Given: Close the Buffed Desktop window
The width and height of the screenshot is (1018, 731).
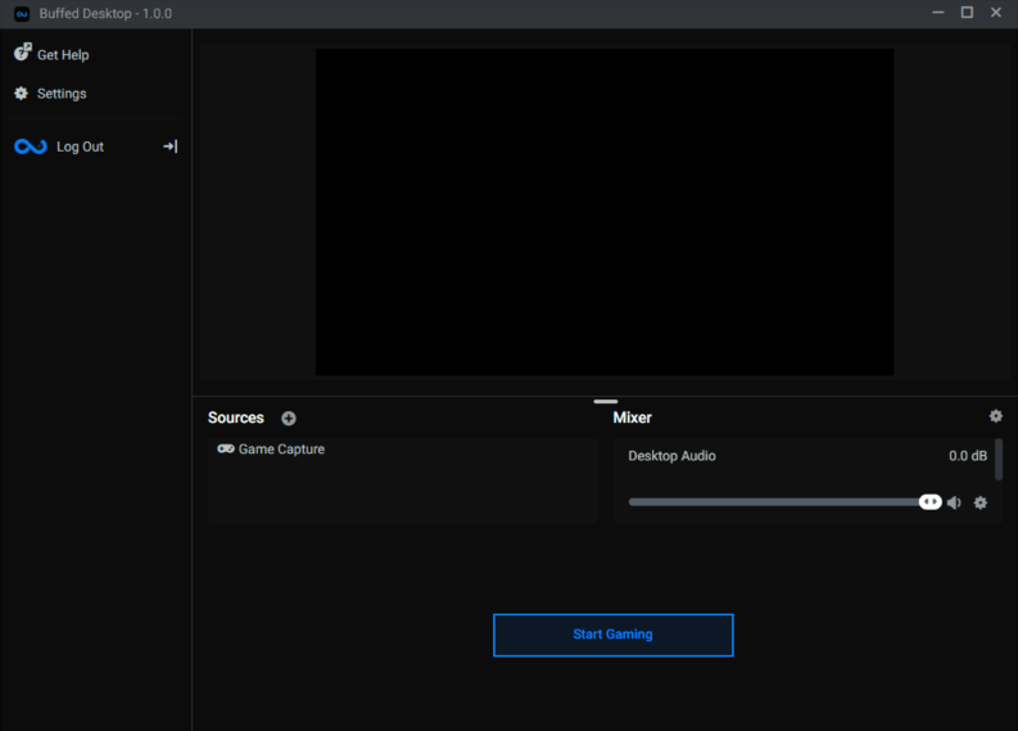Looking at the screenshot, I should pos(996,13).
